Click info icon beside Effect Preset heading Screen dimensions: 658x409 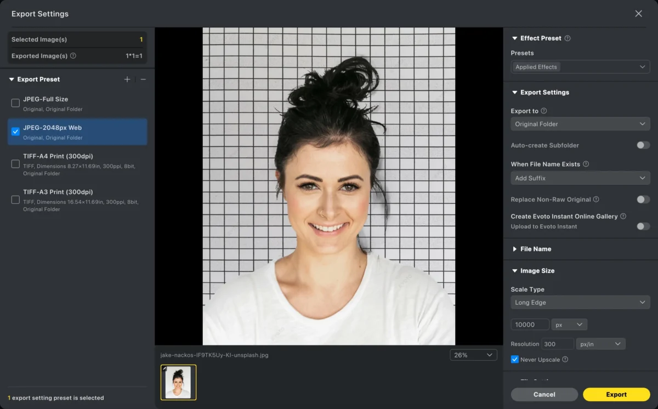568,38
